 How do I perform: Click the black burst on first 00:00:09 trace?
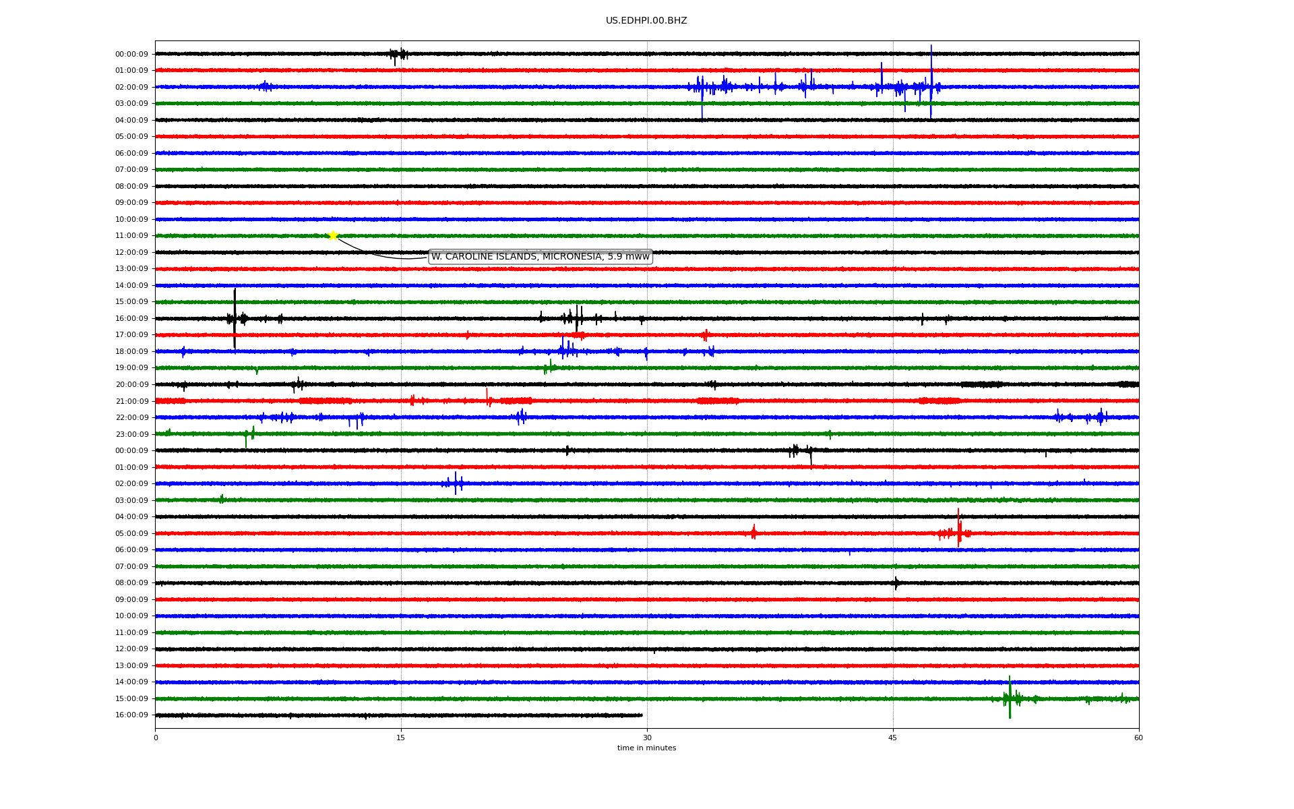click(x=399, y=54)
